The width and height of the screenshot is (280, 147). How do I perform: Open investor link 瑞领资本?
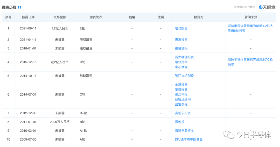[x=181, y=62]
